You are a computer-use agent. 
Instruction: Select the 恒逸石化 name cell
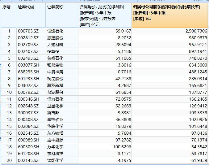[x=62, y=31]
